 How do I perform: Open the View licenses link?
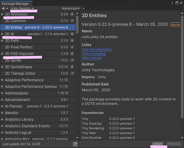click(92, 58)
